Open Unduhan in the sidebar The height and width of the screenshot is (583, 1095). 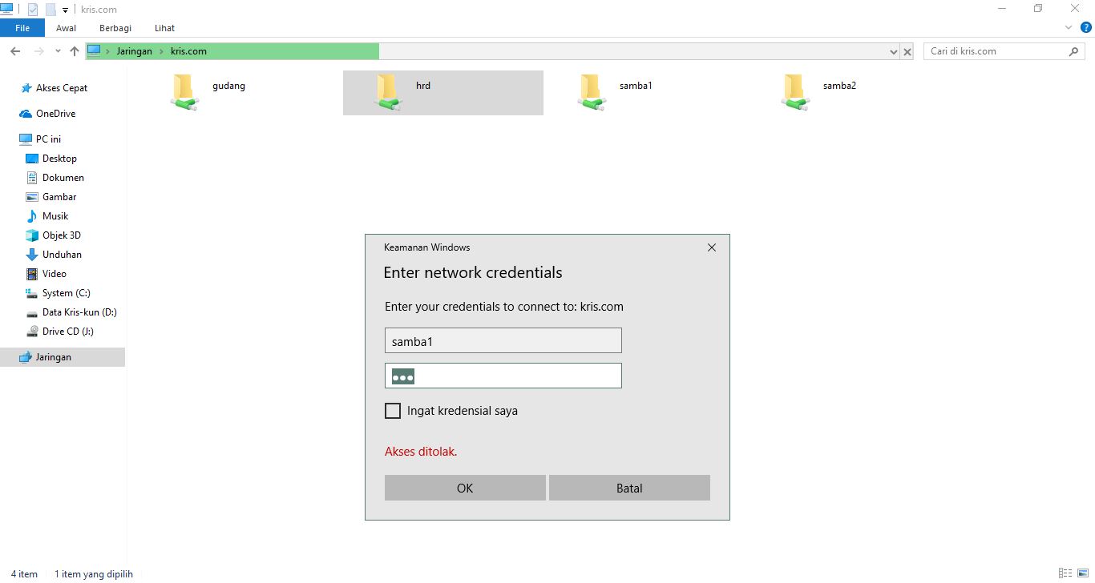tap(63, 255)
